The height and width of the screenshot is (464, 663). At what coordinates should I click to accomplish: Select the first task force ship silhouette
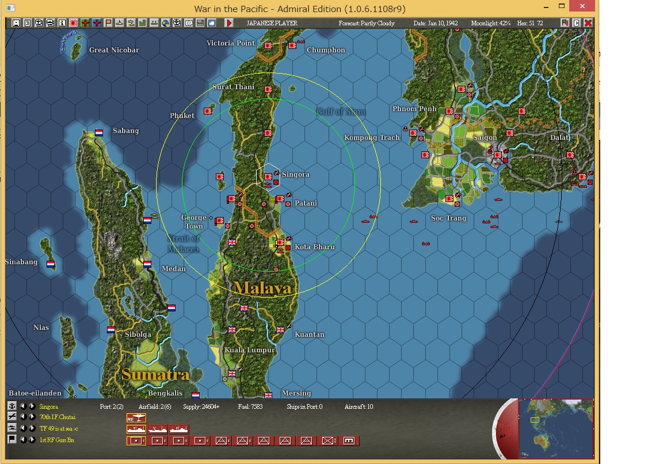[136, 429]
